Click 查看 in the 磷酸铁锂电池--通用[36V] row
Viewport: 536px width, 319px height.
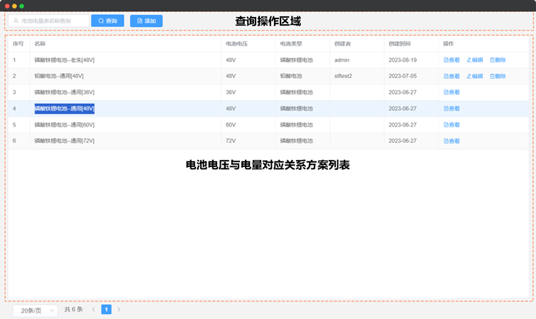[x=452, y=92]
